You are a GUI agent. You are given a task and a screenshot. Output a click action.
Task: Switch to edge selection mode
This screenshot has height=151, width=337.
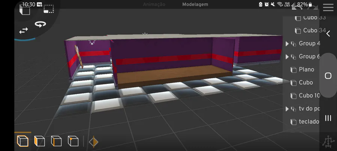56,141
